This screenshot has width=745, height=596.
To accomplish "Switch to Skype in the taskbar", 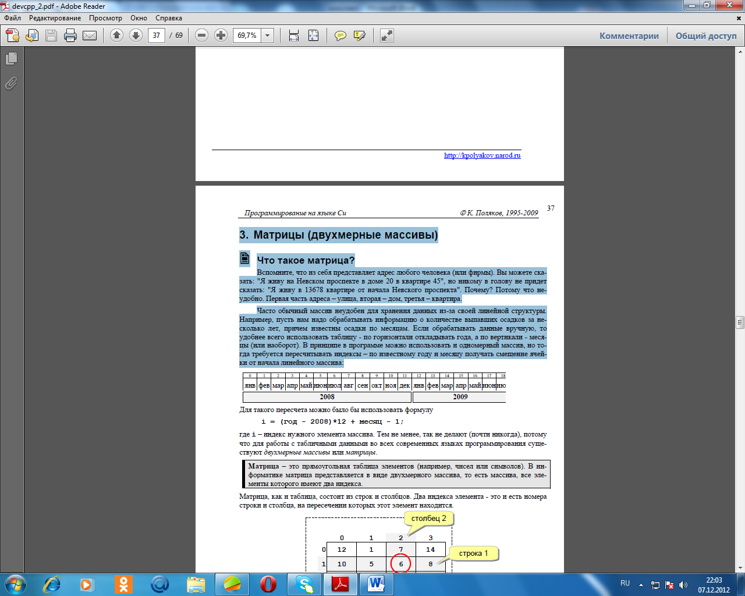I will [304, 584].
